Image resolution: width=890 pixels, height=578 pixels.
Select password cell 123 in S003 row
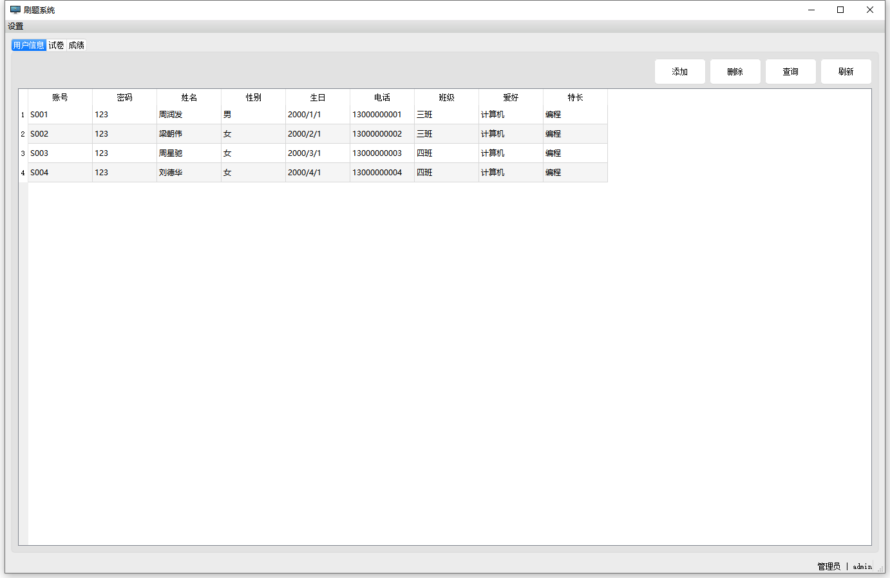(x=124, y=153)
